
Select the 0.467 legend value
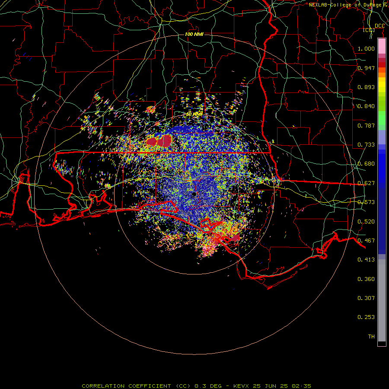tap(366, 241)
